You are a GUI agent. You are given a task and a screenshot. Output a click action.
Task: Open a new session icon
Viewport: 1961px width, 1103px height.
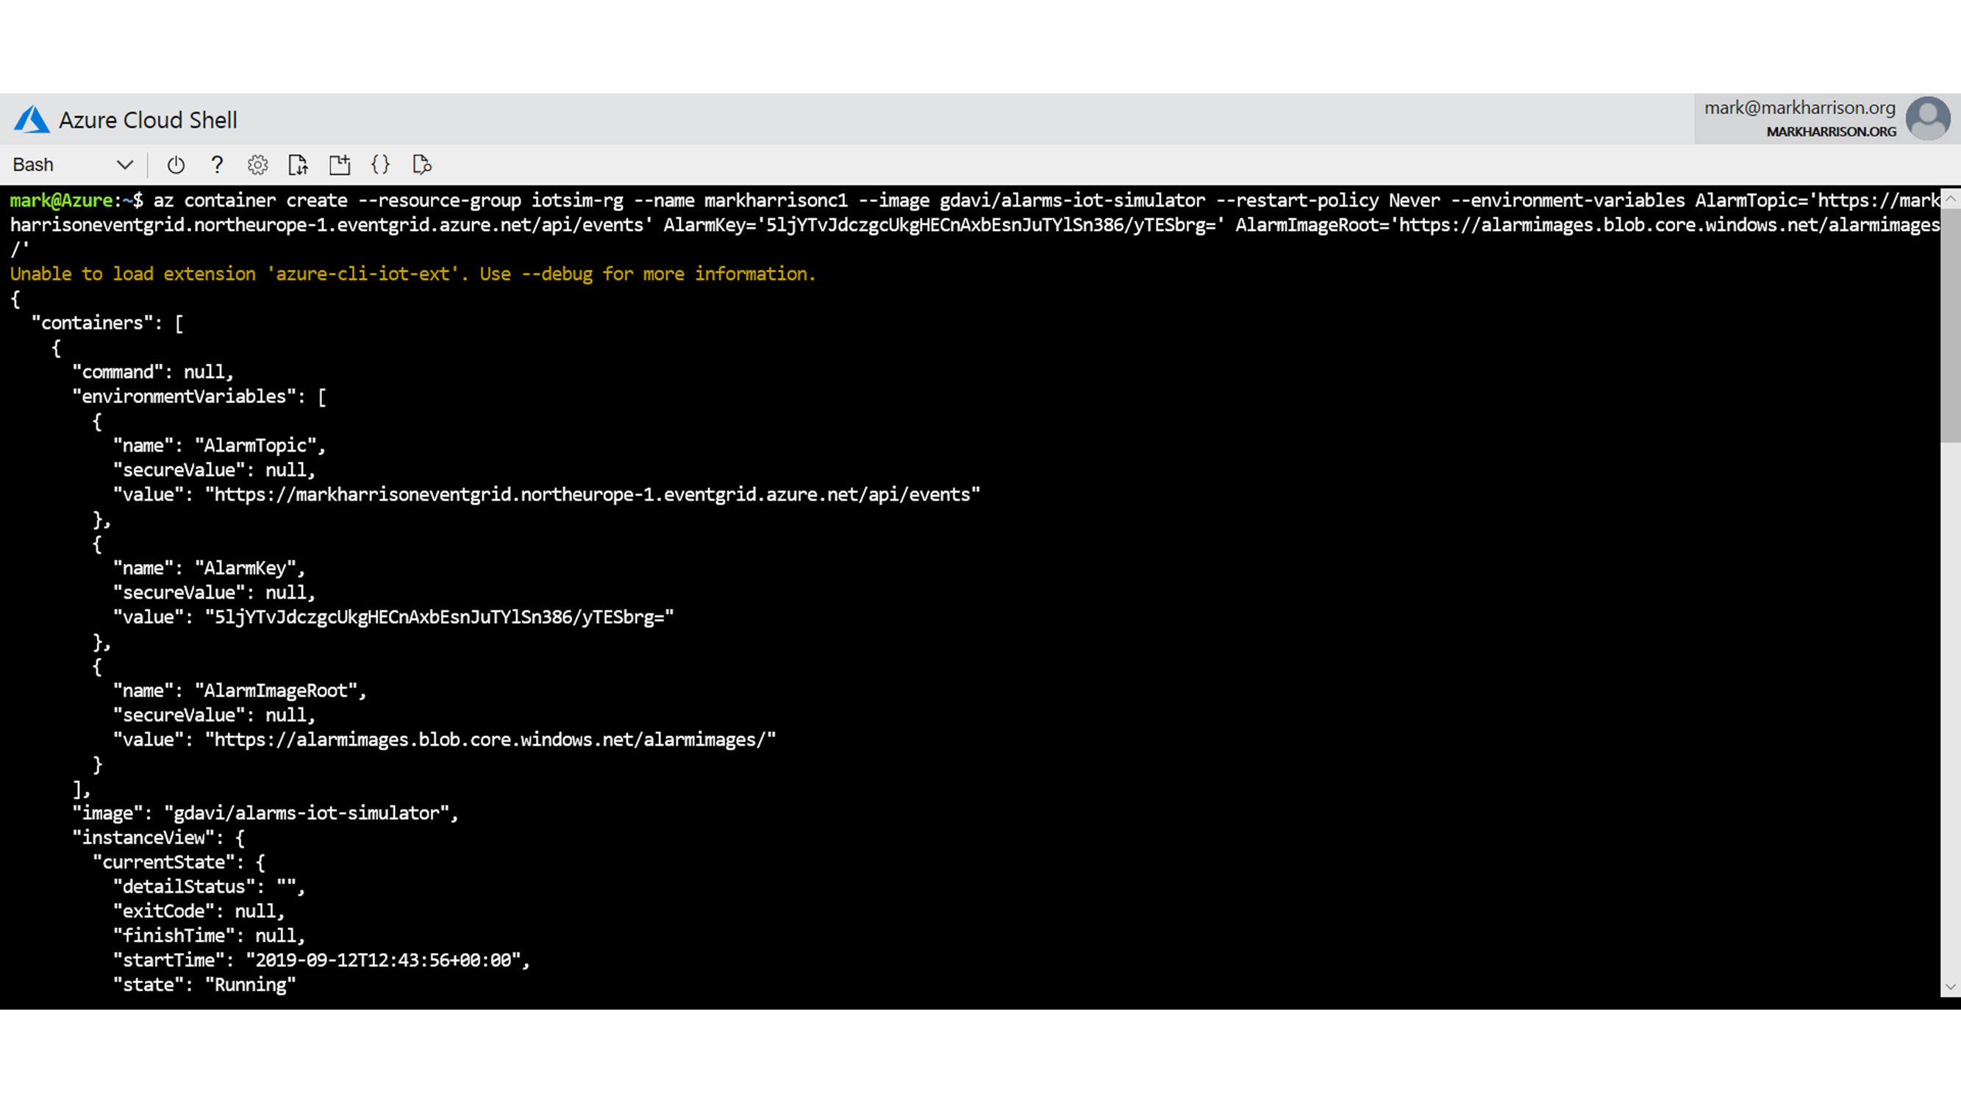[x=340, y=165]
